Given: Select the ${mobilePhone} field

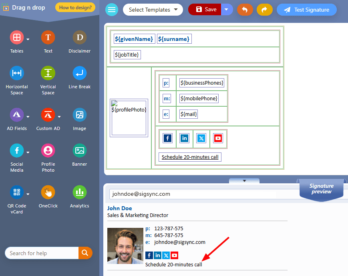Looking at the screenshot, I should pos(199,98).
